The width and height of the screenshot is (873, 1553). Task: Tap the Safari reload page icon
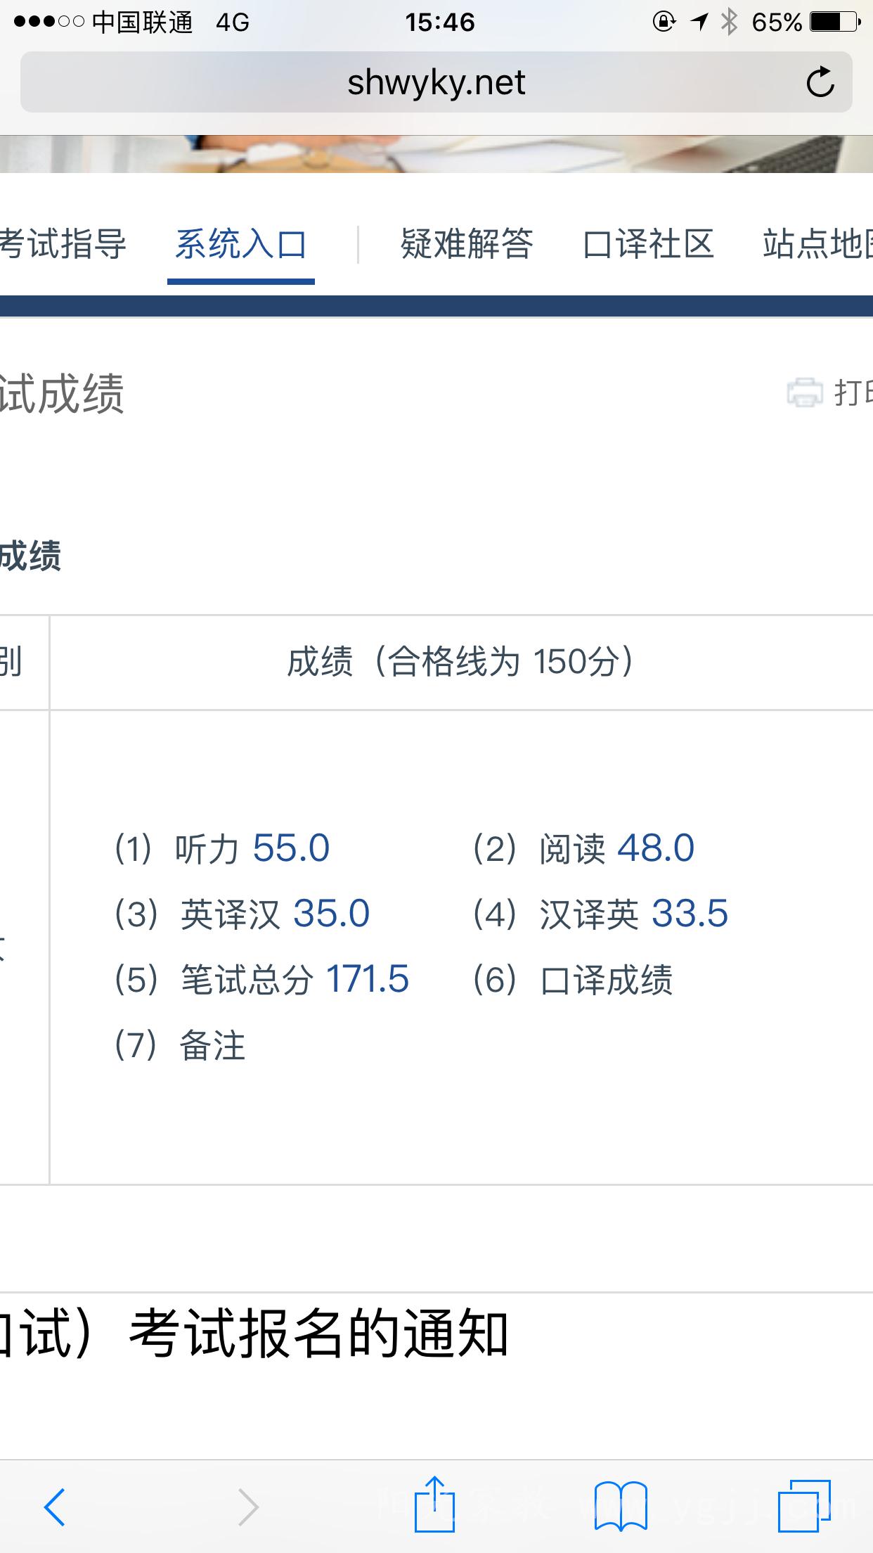point(820,82)
